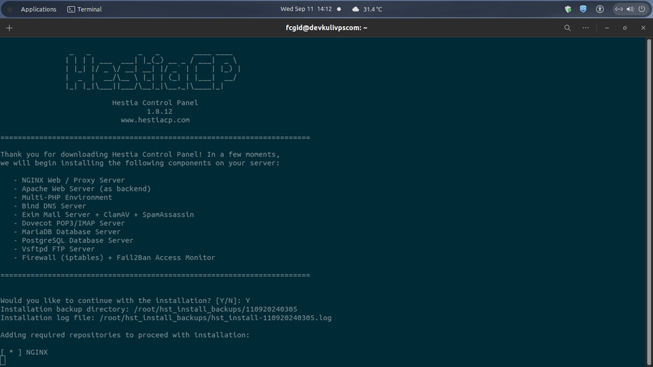This screenshot has width=653, height=367.
Task: Open weather indicator showing 31.4 °C
Action: pyautogui.click(x=367, y=9)
